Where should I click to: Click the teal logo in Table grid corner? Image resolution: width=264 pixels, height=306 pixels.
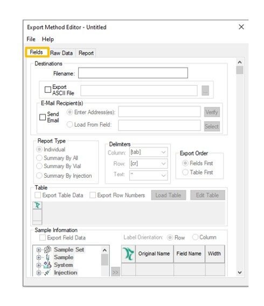point(37,205)
